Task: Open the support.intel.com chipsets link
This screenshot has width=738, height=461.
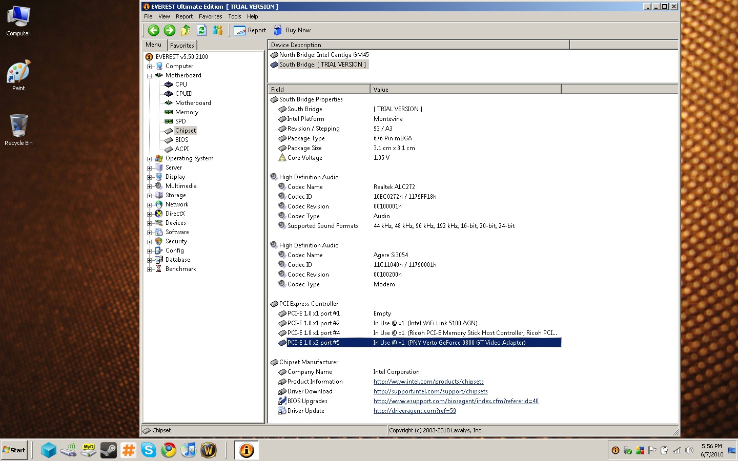Action: tap(430, 391)
